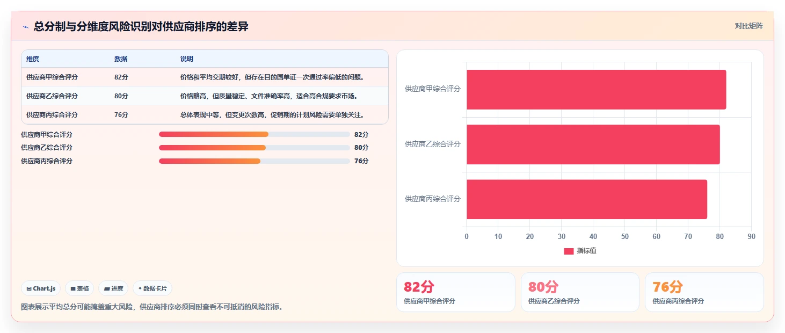Click the chart bar for 供应商丙综合评分
Screen dimensions: 785x333
click(x=586, y=199)
